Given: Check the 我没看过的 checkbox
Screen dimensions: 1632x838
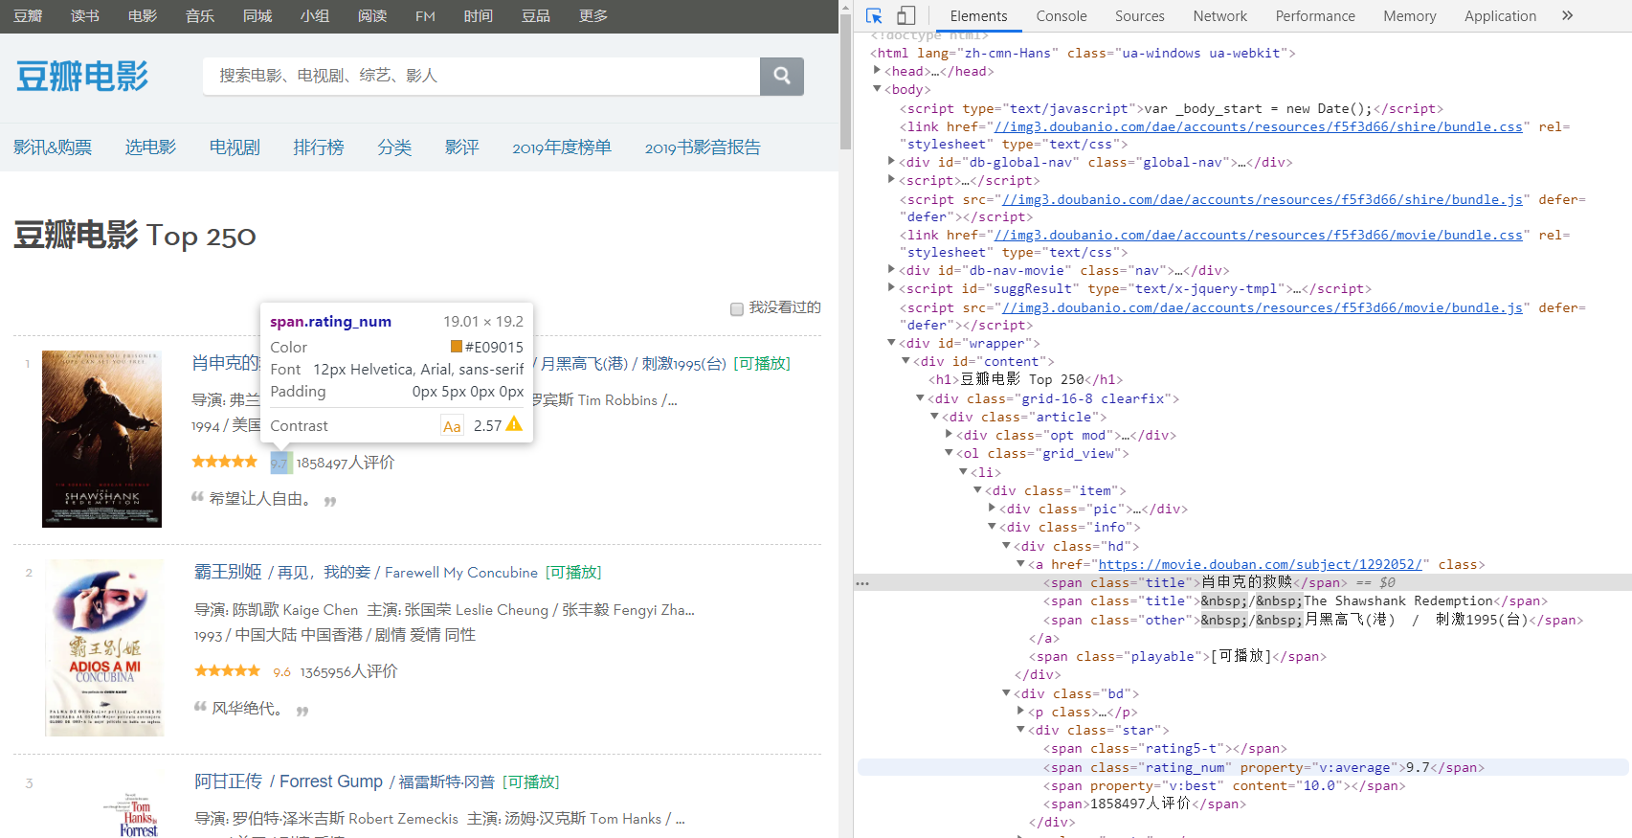Looking at the screenshot, I should [x=737, y=308].
